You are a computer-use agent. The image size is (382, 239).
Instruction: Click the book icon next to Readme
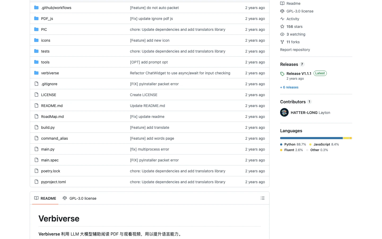coord(282,3)
